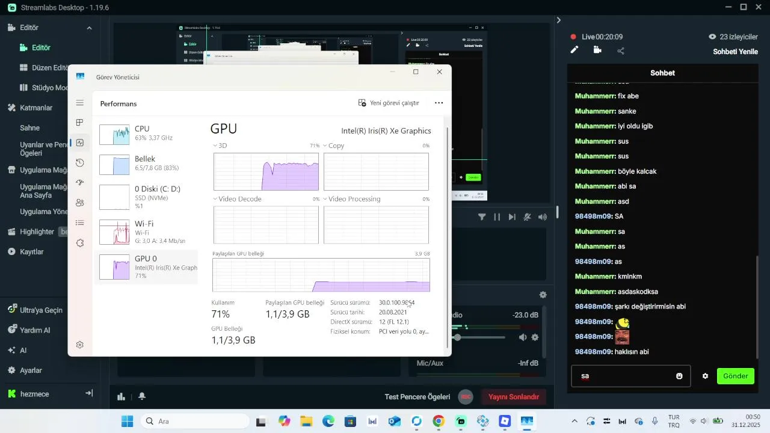Click the clip camera icon beside pencil
The height and width of the screenshot is (433, 770).
point(597,50)
